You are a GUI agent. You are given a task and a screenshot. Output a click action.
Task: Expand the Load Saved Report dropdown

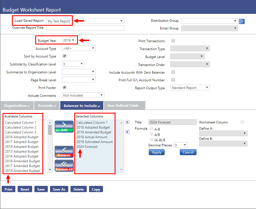[x=85, y=21]
